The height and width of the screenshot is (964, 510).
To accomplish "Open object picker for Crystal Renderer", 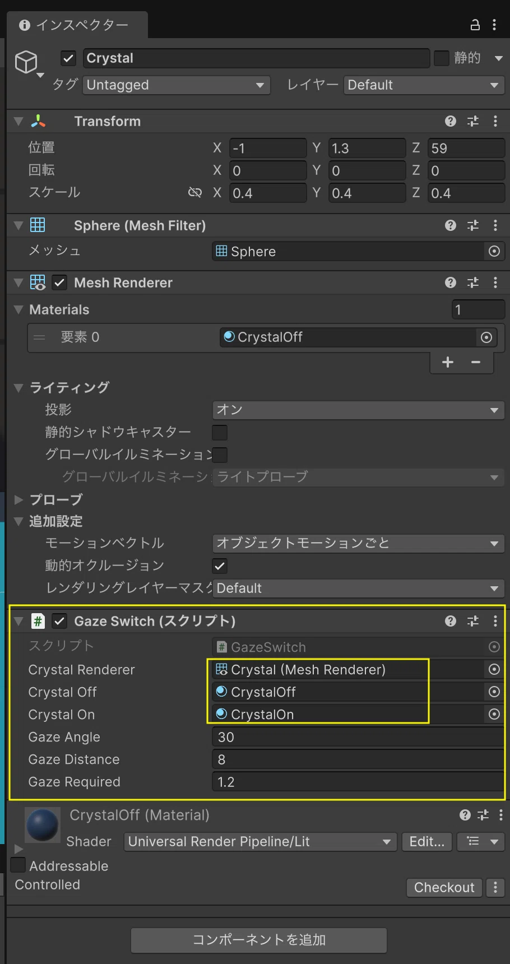I will pyautogui.click(x=494, y=669).
